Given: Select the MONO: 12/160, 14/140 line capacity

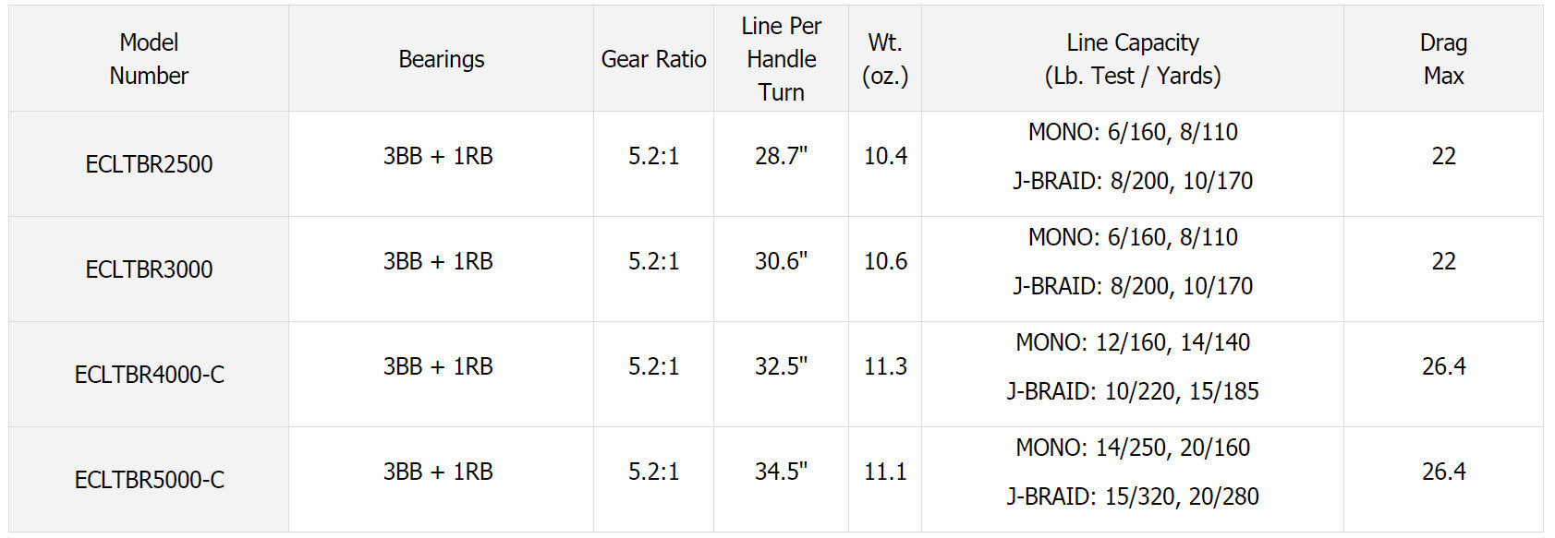Looking at the screenshot, I should [1133, 342].
